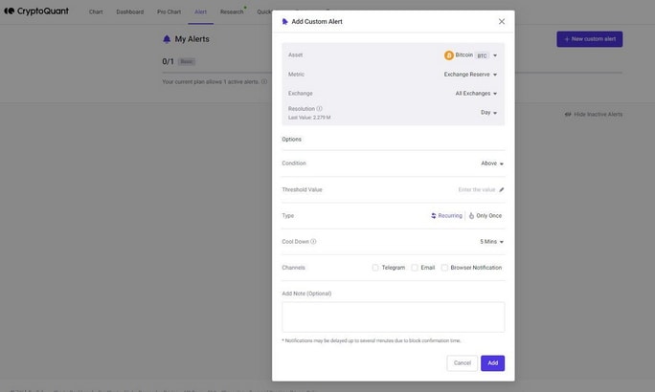Viewport: 655px width, 392px height.
Task: Click the bell icon beside My Alerts
Action: pyautogui.click(x=167, y=39)
